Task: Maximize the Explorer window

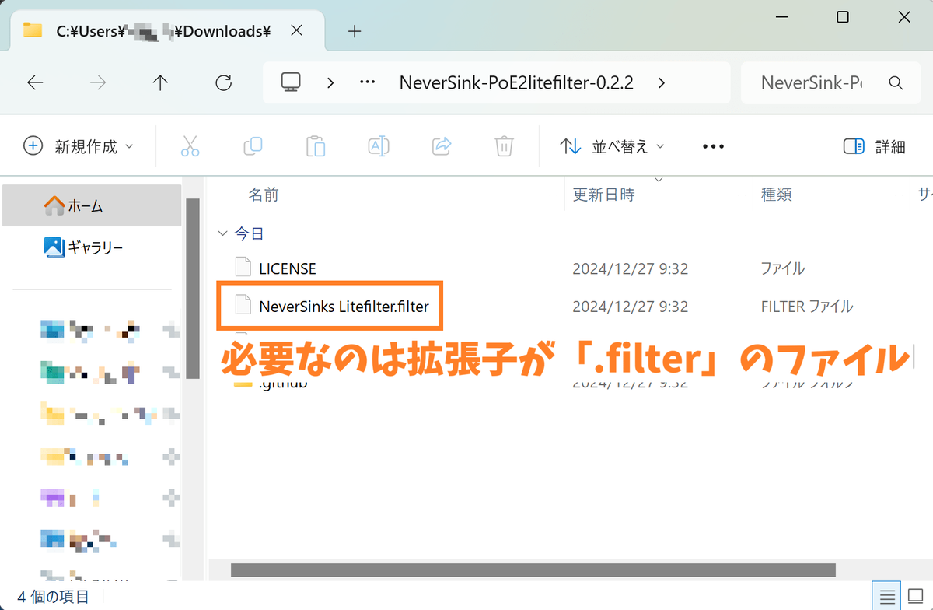Action: coord(843,17)
